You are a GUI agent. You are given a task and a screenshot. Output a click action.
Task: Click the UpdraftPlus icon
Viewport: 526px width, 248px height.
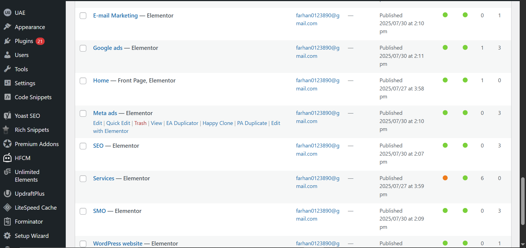point(7,193)
